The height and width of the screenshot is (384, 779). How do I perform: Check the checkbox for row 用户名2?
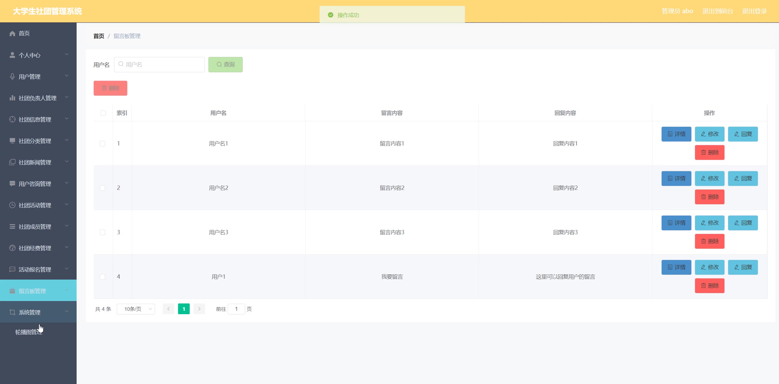[x=103, y=188]
